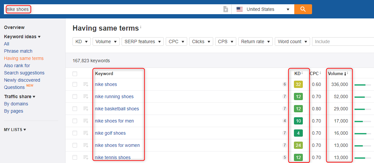
Task: Open the United States country selector
Action: (263, 9)
